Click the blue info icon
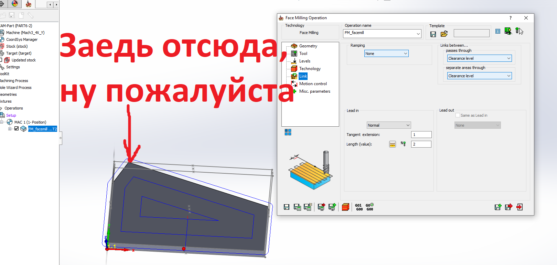The image size is (557, 265). pos(497,31)
